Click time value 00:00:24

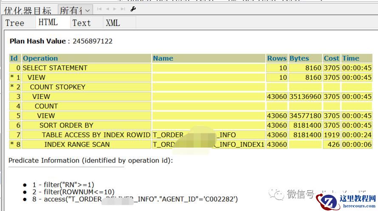[x=357, y=135]
